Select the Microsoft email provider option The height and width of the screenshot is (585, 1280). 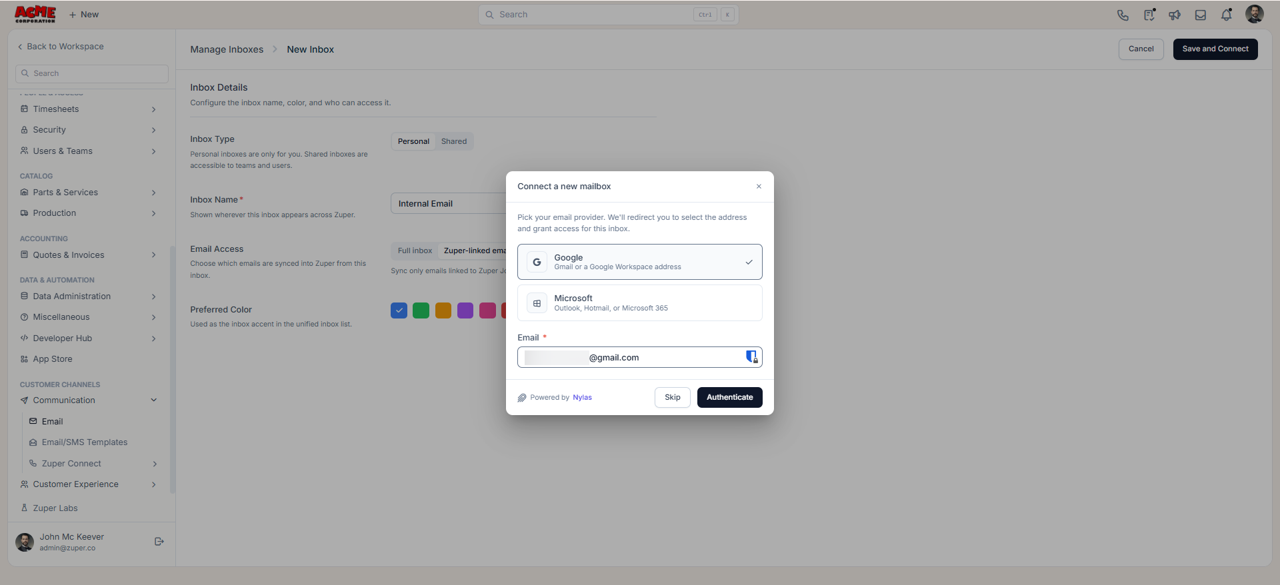tap(639, 303)
